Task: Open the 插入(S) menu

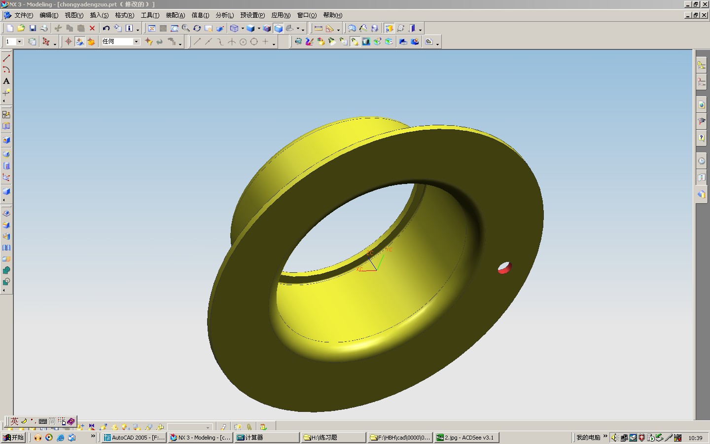Action: coord(99,15)
